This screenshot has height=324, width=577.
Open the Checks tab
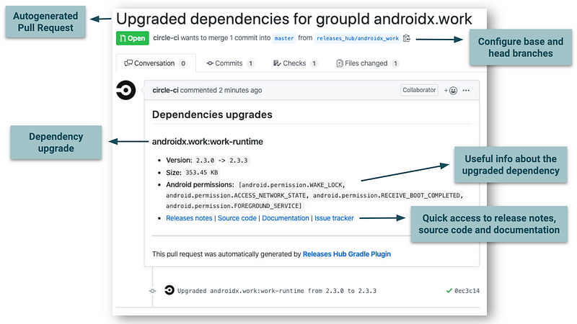(x=295, y=63)
